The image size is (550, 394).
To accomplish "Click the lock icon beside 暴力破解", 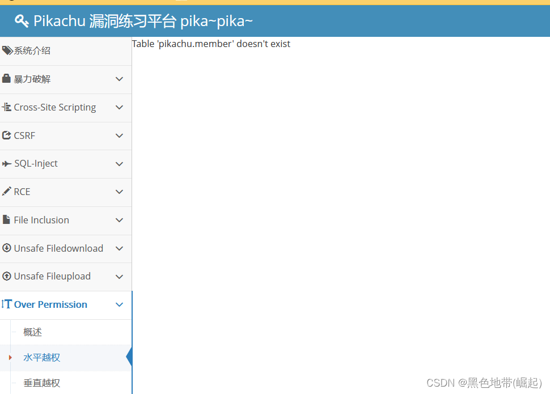I will (6, 79).
